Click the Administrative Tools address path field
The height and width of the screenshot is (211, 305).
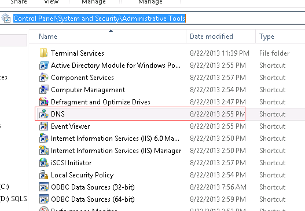tap(99, 19)
